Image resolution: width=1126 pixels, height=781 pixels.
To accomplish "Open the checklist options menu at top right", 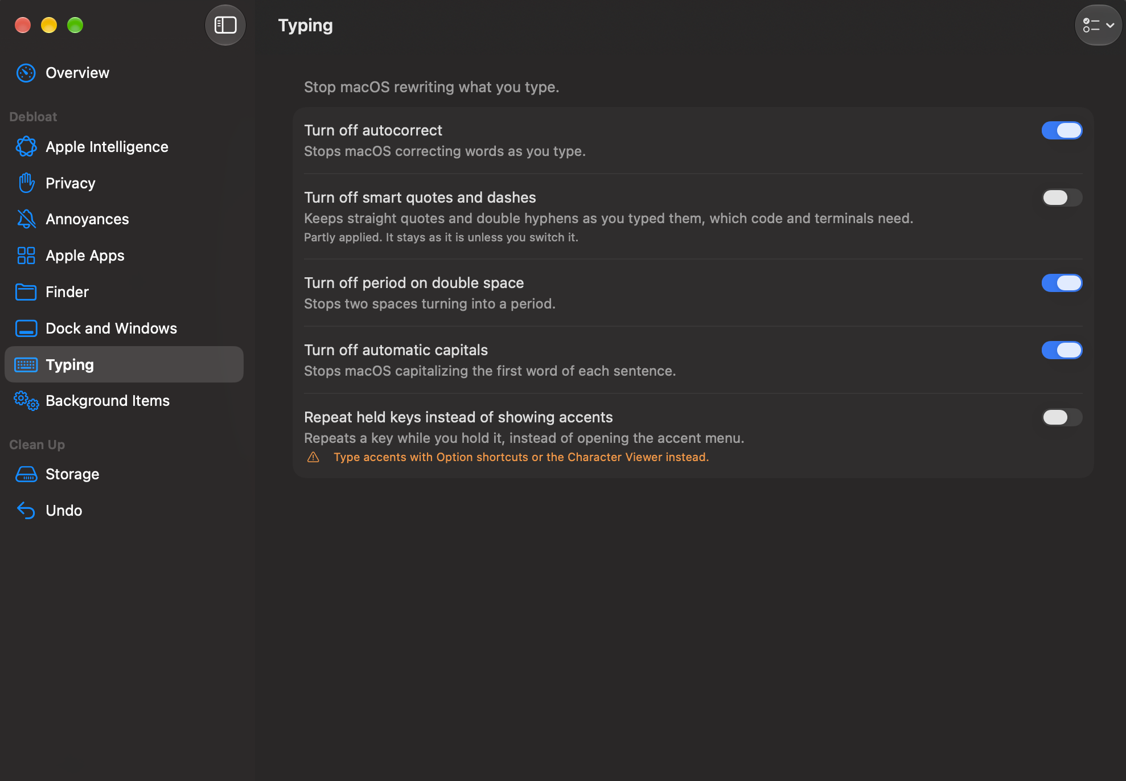I will (1098, 25).
